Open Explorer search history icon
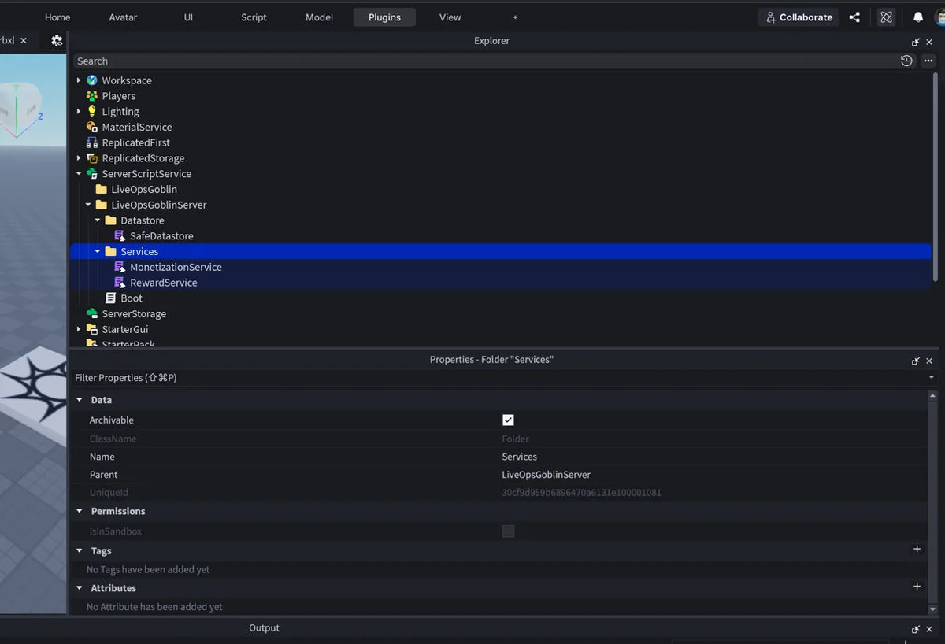This screenshot has width=945, height=644. coord(906,61)
